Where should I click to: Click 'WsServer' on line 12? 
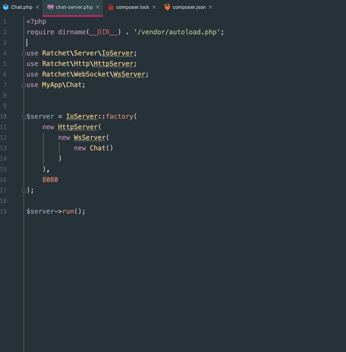(x=90, y=137)
